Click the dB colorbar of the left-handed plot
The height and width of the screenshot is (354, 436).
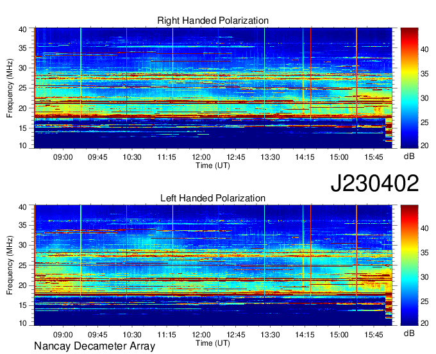tap(409, 265)
